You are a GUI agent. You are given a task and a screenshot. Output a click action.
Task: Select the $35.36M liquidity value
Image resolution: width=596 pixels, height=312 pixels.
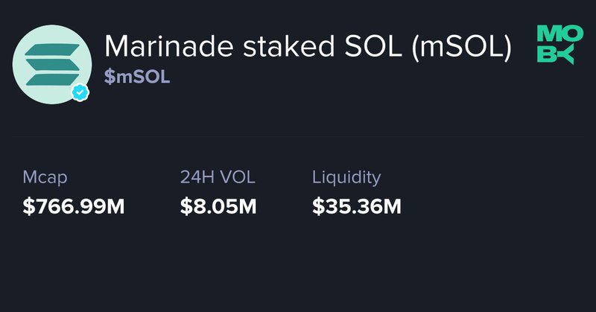pos(357,206)
